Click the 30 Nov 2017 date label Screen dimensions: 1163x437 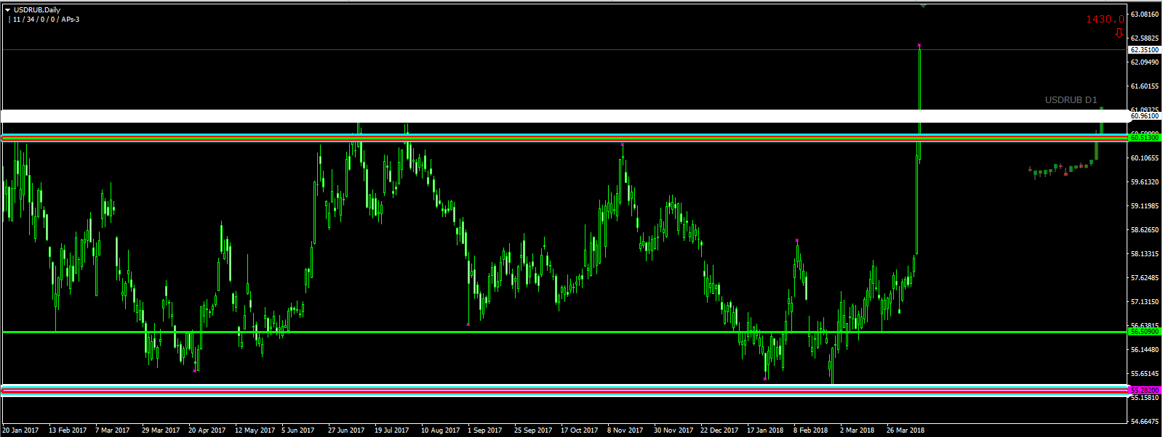[674, 430]
